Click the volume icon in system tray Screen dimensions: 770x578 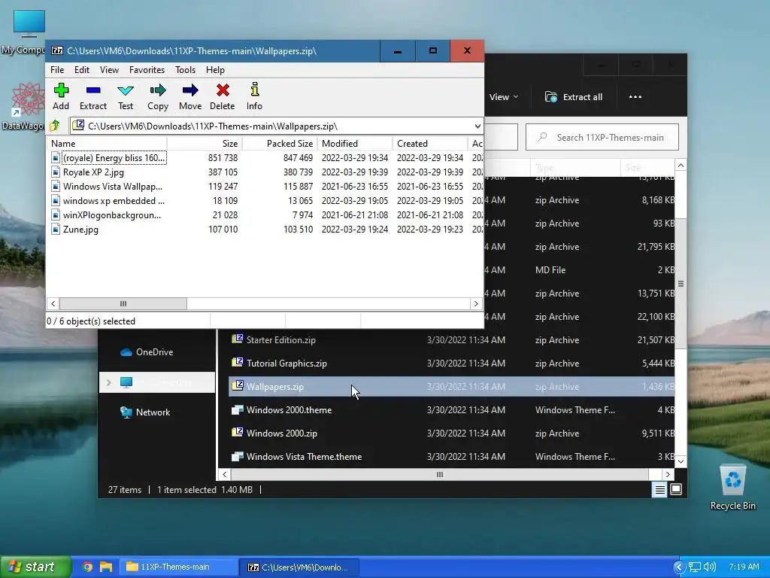(710, 567)
